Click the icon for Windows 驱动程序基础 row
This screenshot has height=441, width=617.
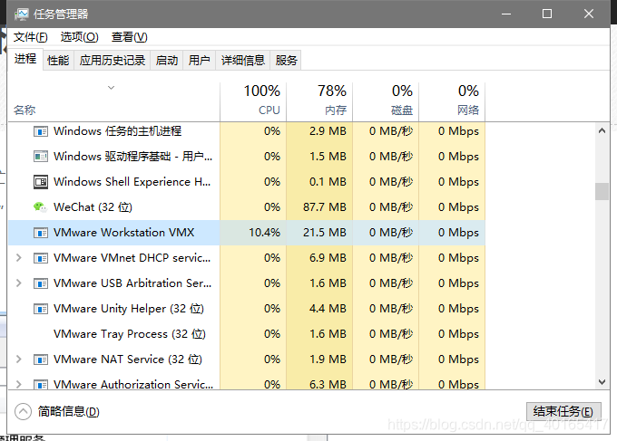coord(41,157)
